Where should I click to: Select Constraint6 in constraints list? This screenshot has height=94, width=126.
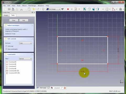click(x=12, y=64)
